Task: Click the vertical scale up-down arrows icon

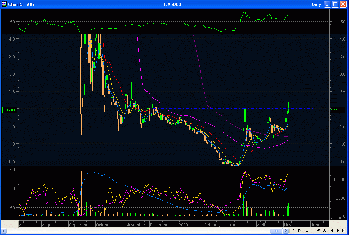Action: (307, 231)
